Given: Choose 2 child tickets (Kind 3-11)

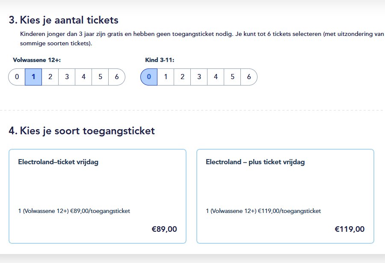Looking at the screenshot, I should (182, 77).
